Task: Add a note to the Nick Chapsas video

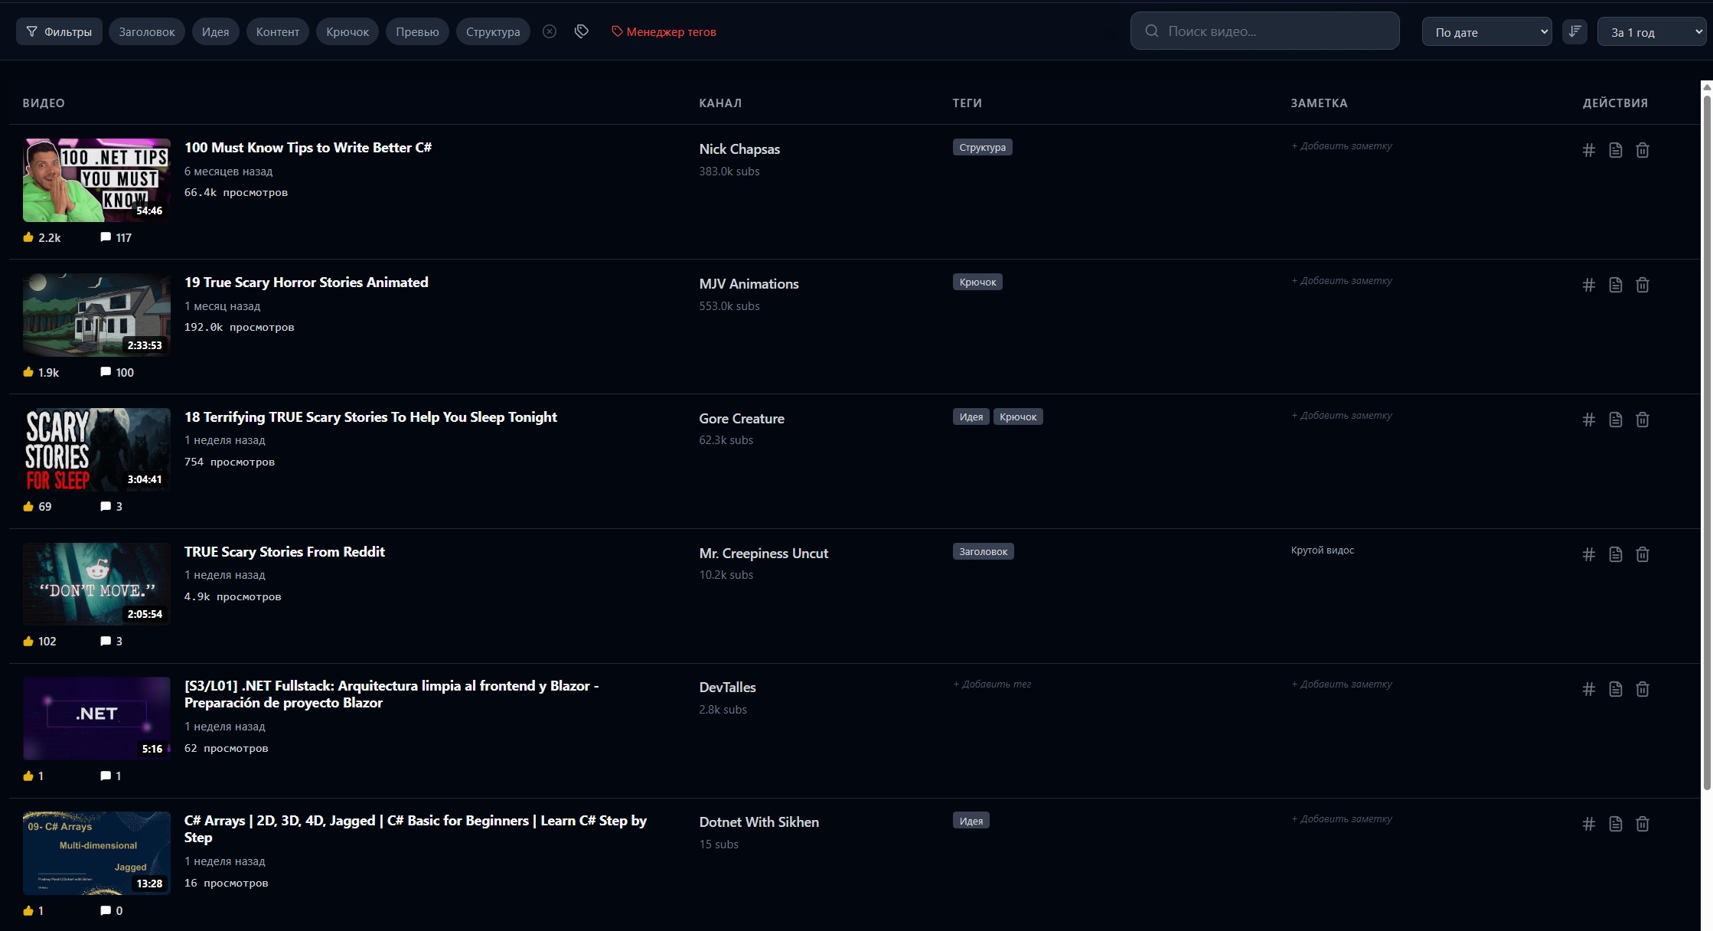Action: (x=1342, y=146)
